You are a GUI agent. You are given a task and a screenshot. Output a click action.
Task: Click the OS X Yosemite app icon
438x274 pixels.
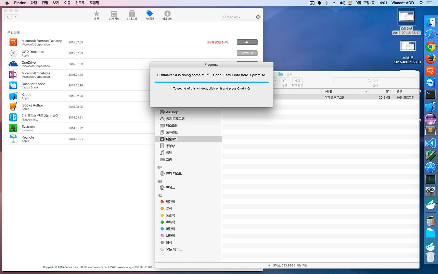[x=13, y=53]
